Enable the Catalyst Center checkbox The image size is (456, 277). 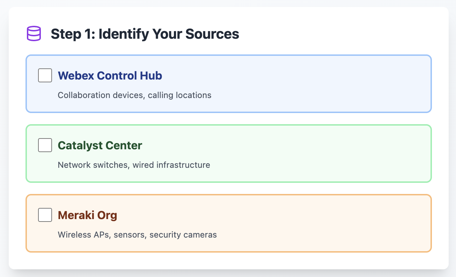(45, 145)
